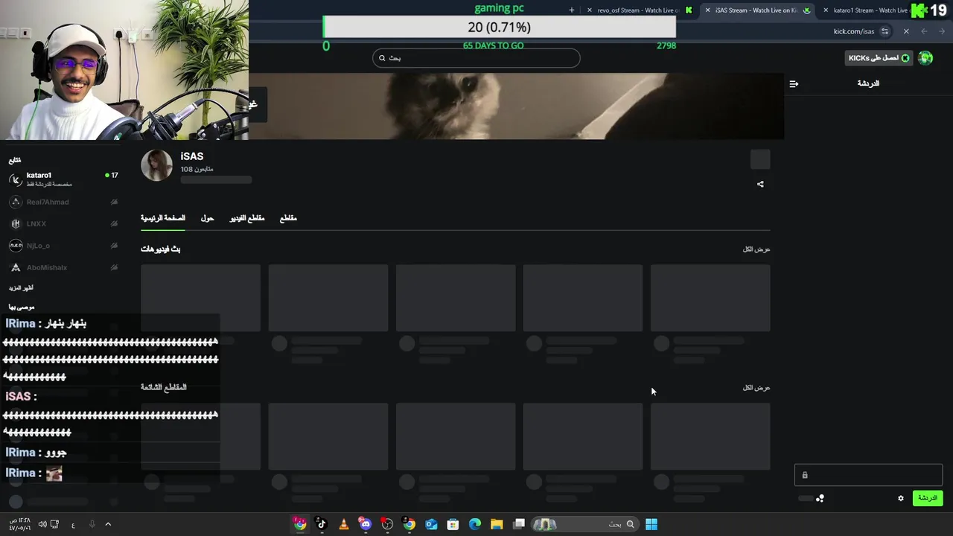Expand the followed channels list with 'أظهر المزيد'

point(21,287)
